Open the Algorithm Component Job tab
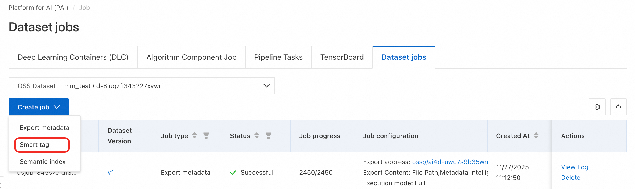635x189 pixels. 191,57
